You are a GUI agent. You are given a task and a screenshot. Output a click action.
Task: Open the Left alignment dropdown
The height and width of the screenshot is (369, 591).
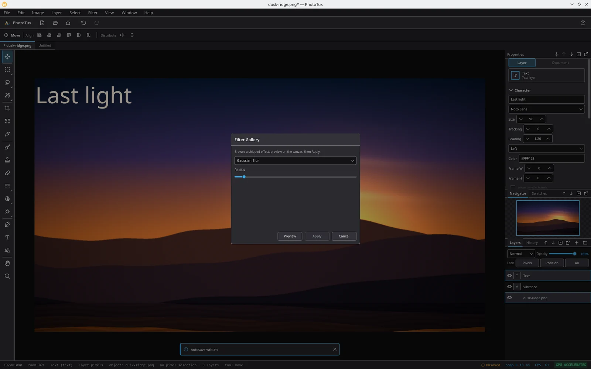coord(546,149)
